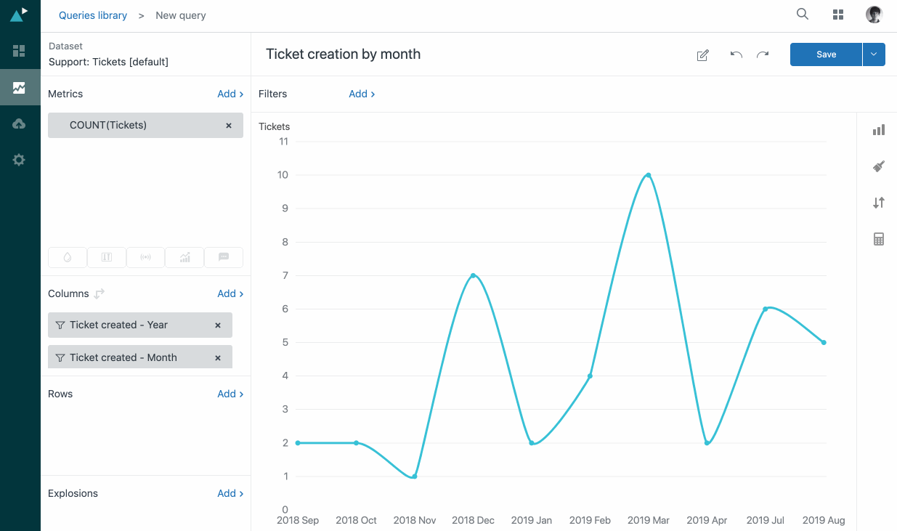Expand Add for Filters

pos(362,94)
